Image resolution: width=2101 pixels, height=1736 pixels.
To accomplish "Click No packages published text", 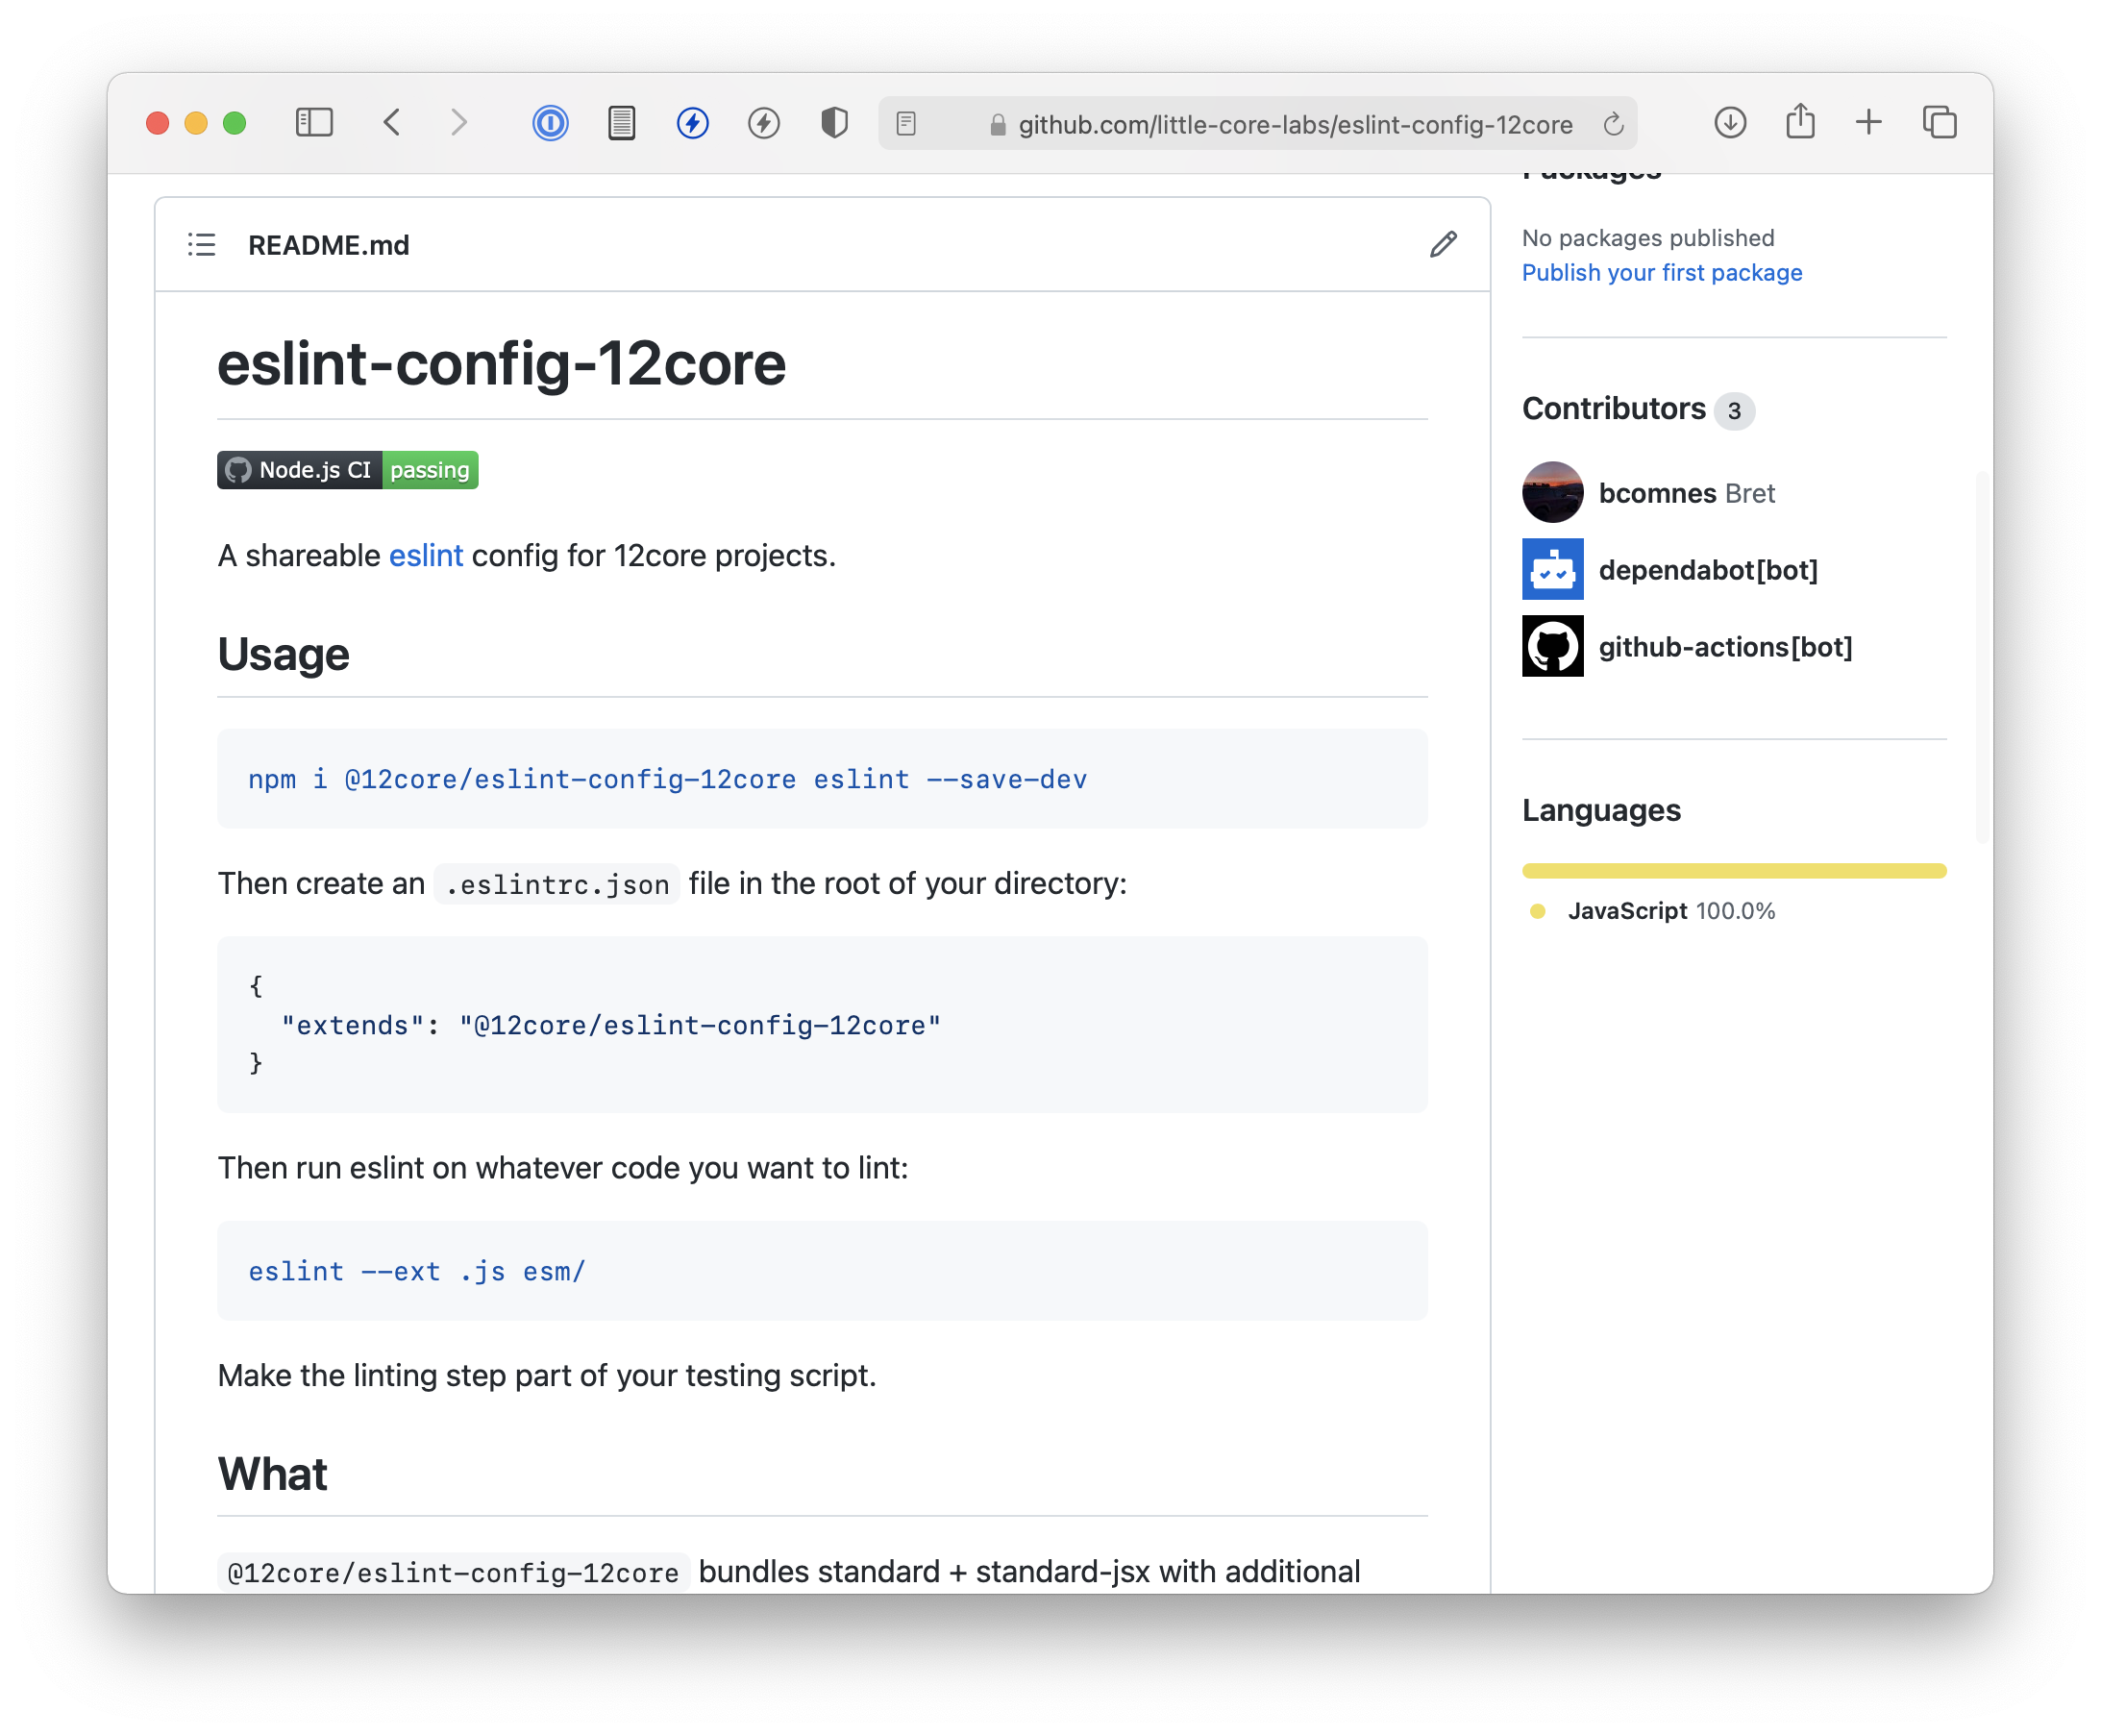I will coord(1648,238).
